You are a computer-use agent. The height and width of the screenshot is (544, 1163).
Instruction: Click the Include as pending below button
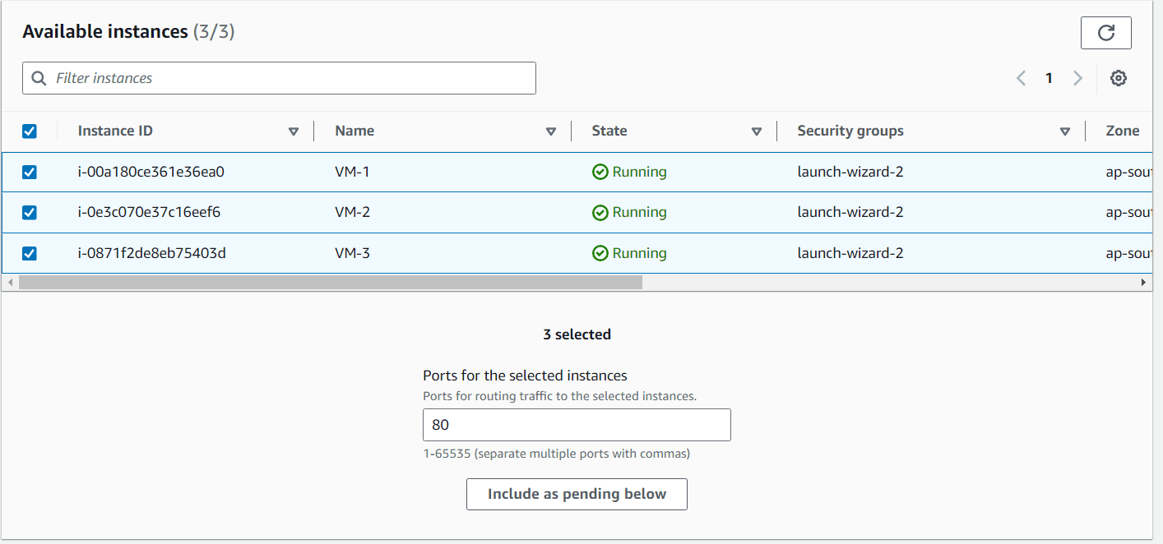(x=577, y=494)
